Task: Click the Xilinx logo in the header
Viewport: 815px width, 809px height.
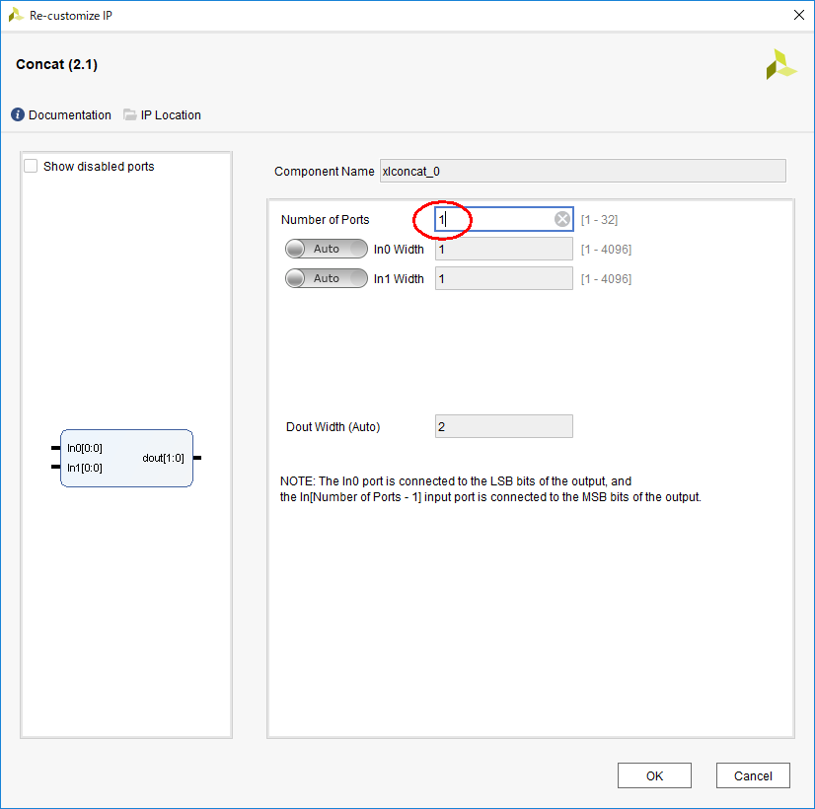Action: click(780, 64)
